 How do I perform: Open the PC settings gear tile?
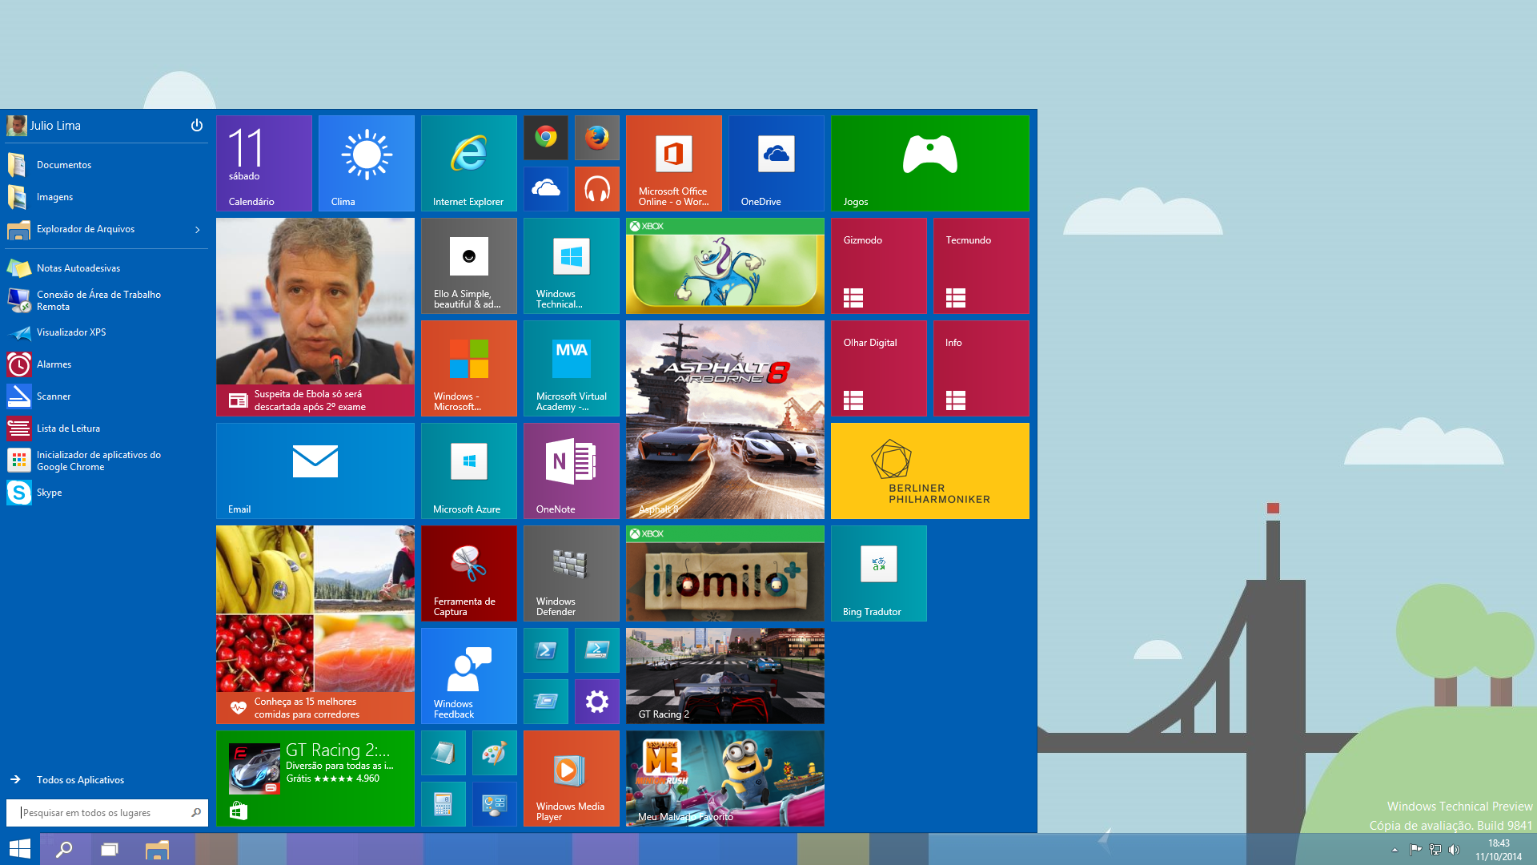(x=597, y=702)
